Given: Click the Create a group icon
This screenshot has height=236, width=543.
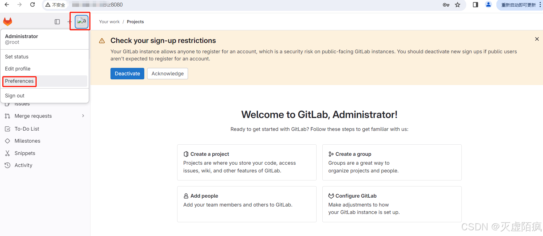Looking at the screenshot, I should (x=331, y=154).
